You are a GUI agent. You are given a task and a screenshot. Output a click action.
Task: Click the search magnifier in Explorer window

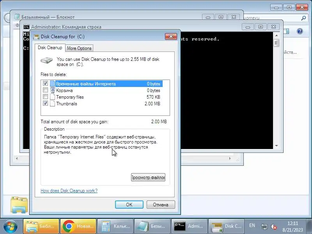303,18
